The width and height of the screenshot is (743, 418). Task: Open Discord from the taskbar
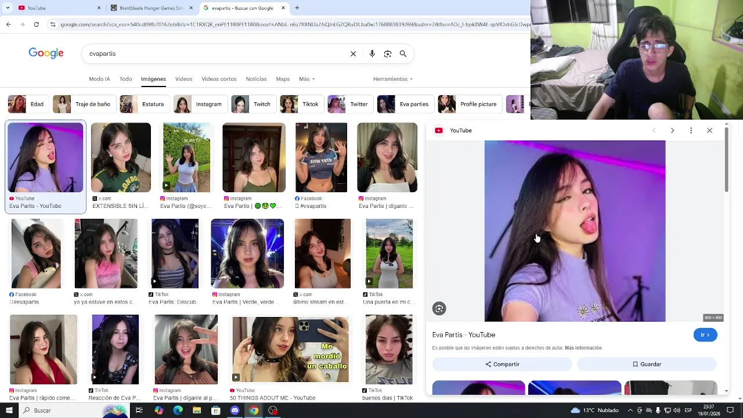235,410
